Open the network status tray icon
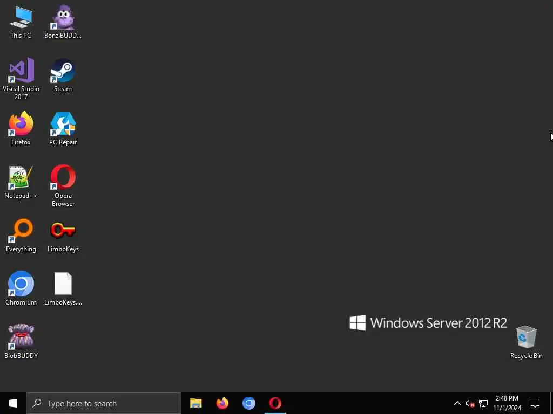 tap(483, 403)
